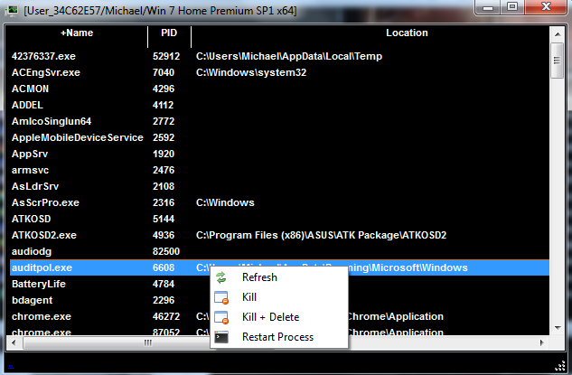Click the vertical scrollbar down arrow
572x375 pixels.
point(558,327)
